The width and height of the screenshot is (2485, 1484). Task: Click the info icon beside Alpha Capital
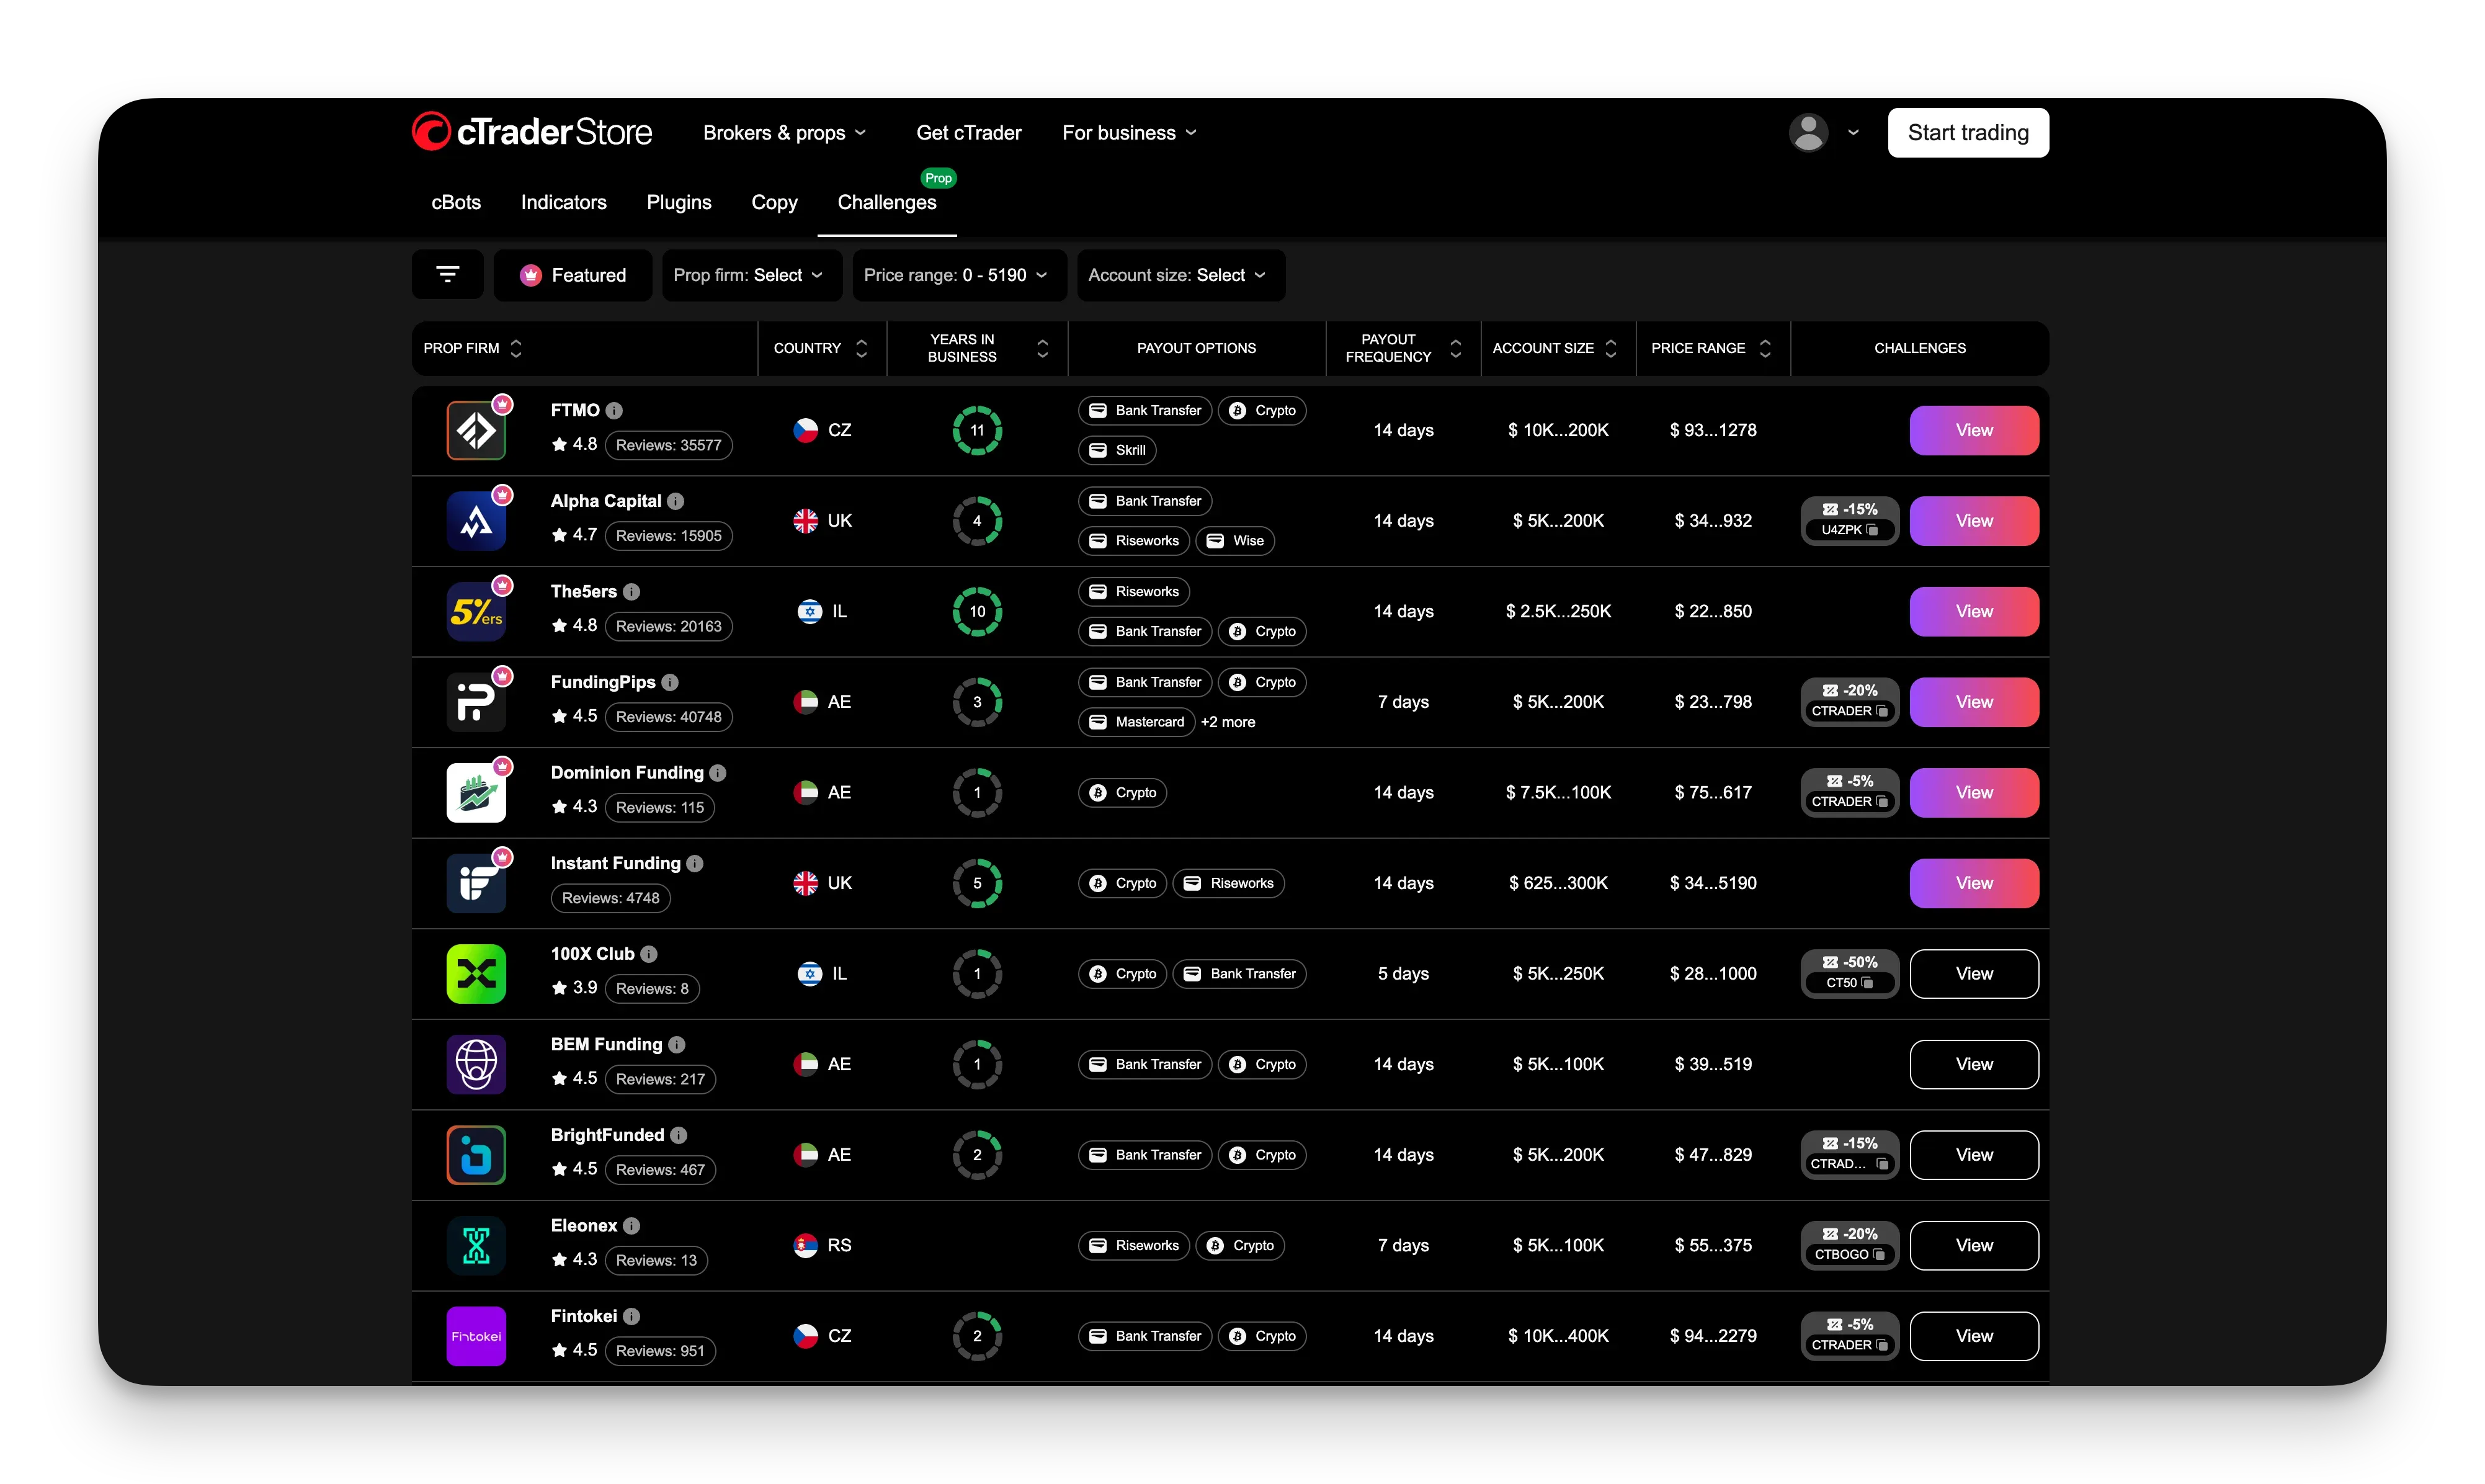pyautogui.click(x=676, y=501)
